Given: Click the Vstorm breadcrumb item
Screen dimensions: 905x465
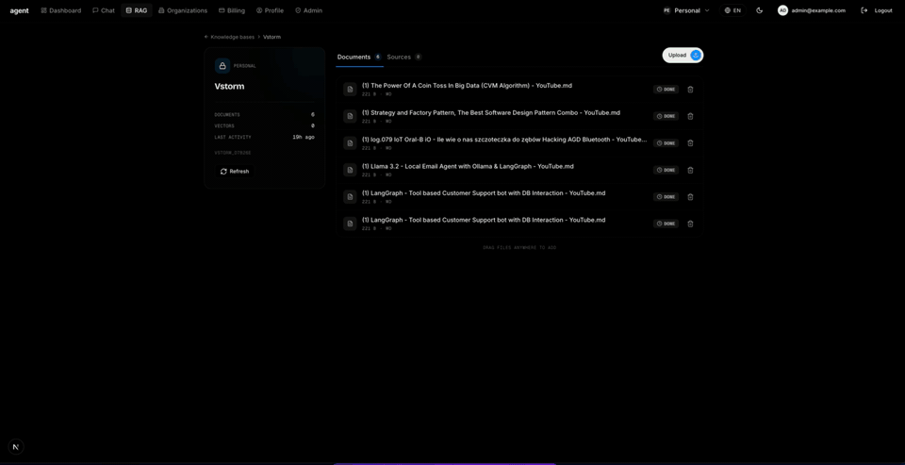Looking at the screenshot, I should (271, 37).
